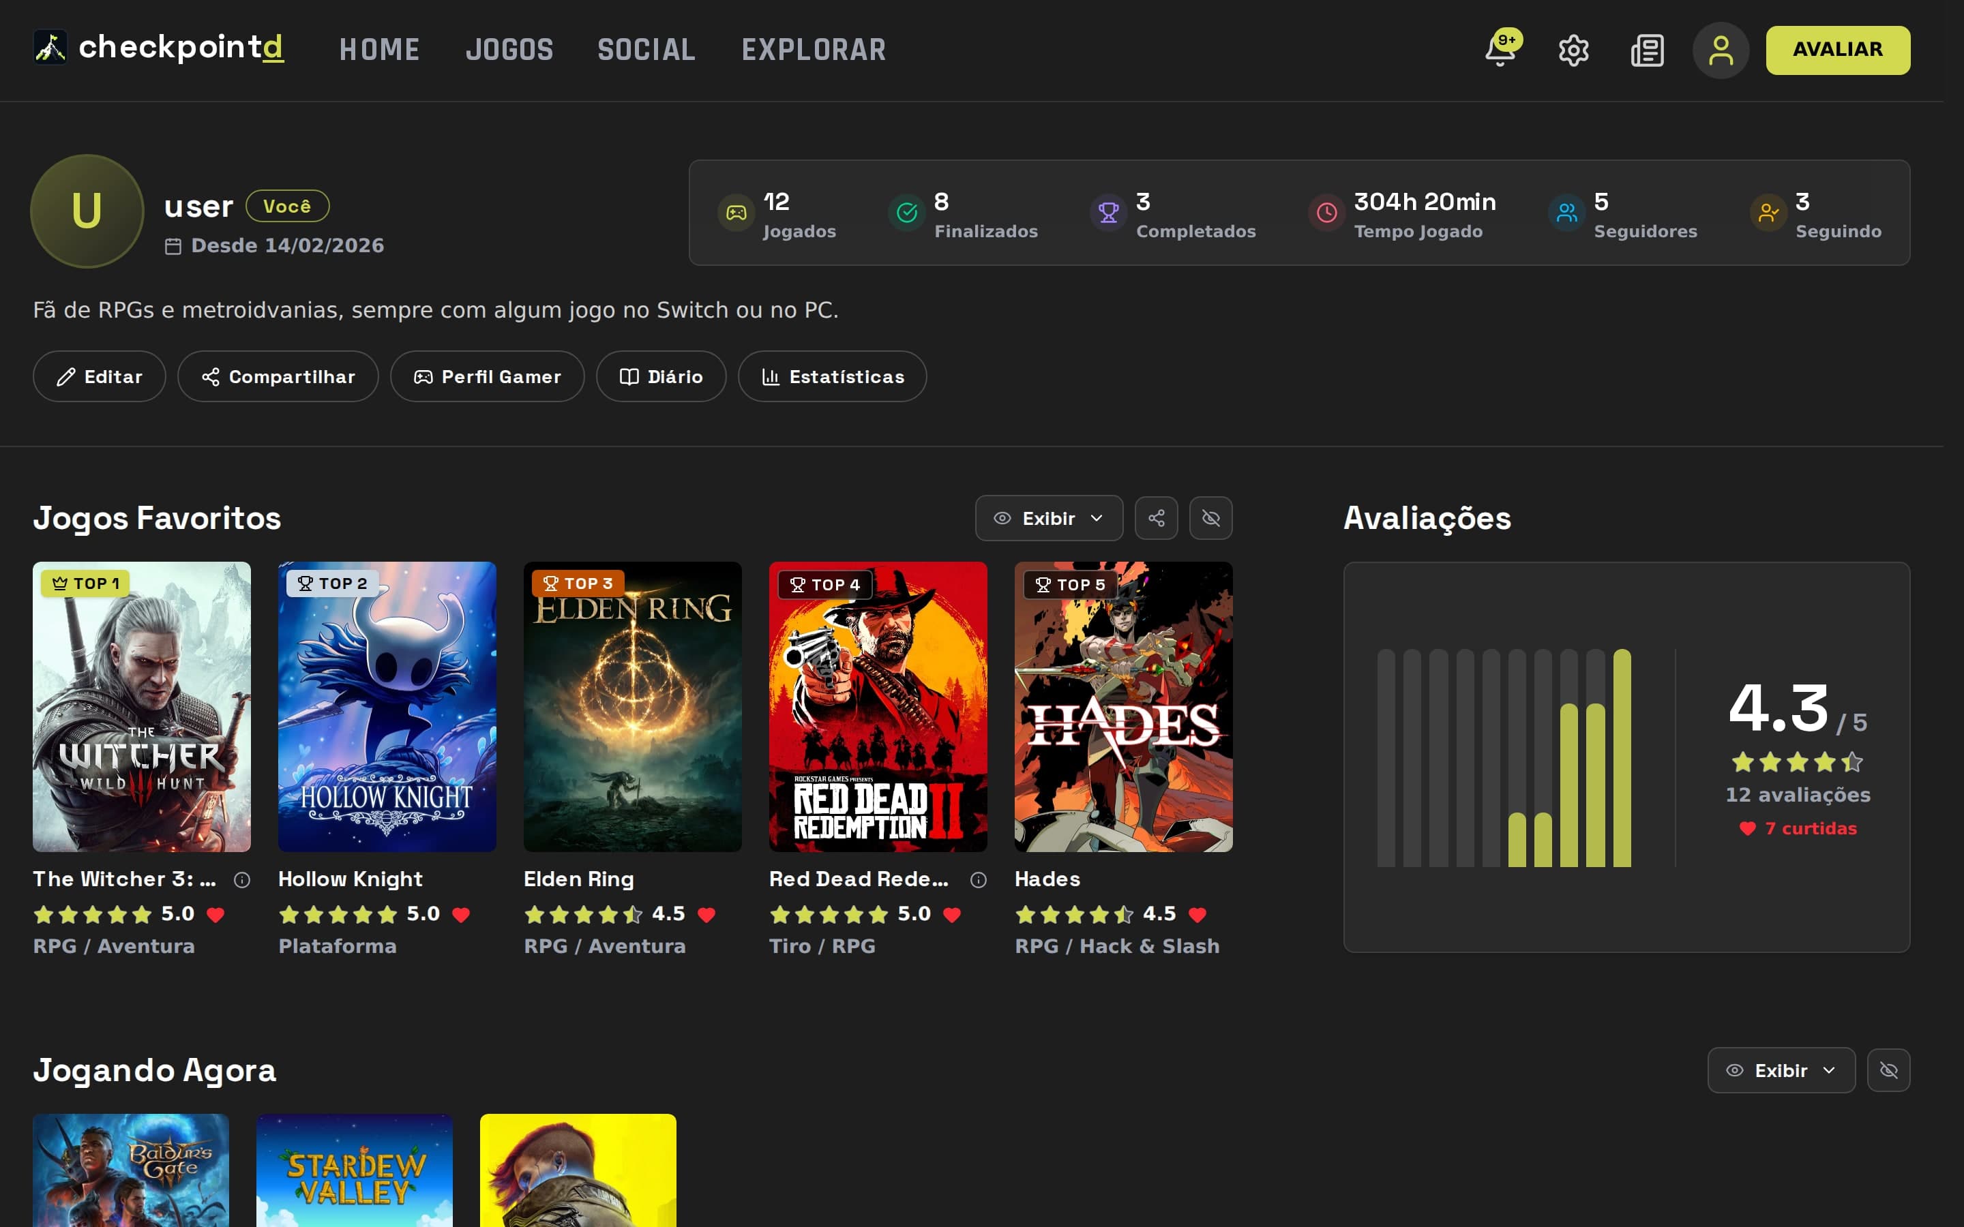Click the checkpointd logo

point(158,48)
